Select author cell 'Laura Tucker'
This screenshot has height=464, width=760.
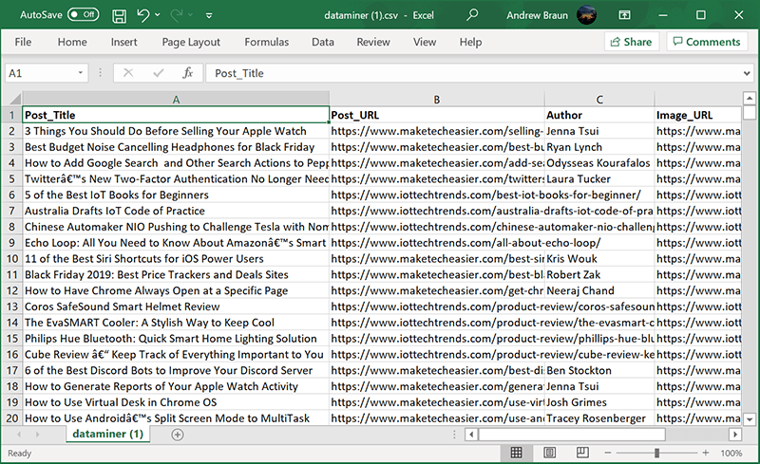(x=599, y=178)
